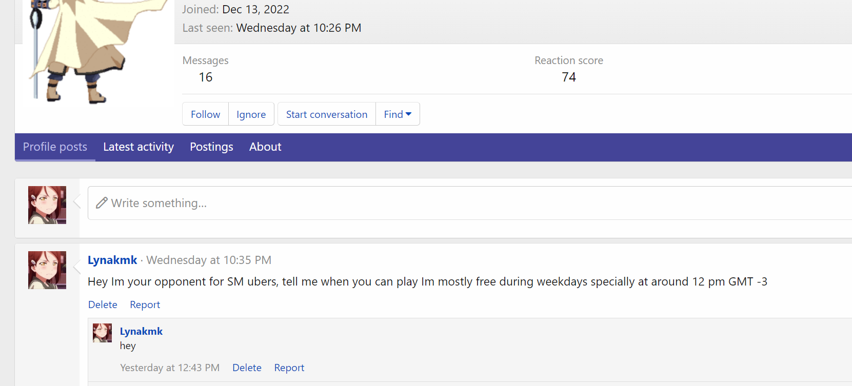The image size is (852, 386).
Task: Open Lynakmk's username link on the profile post
Action: coord(112,260)
